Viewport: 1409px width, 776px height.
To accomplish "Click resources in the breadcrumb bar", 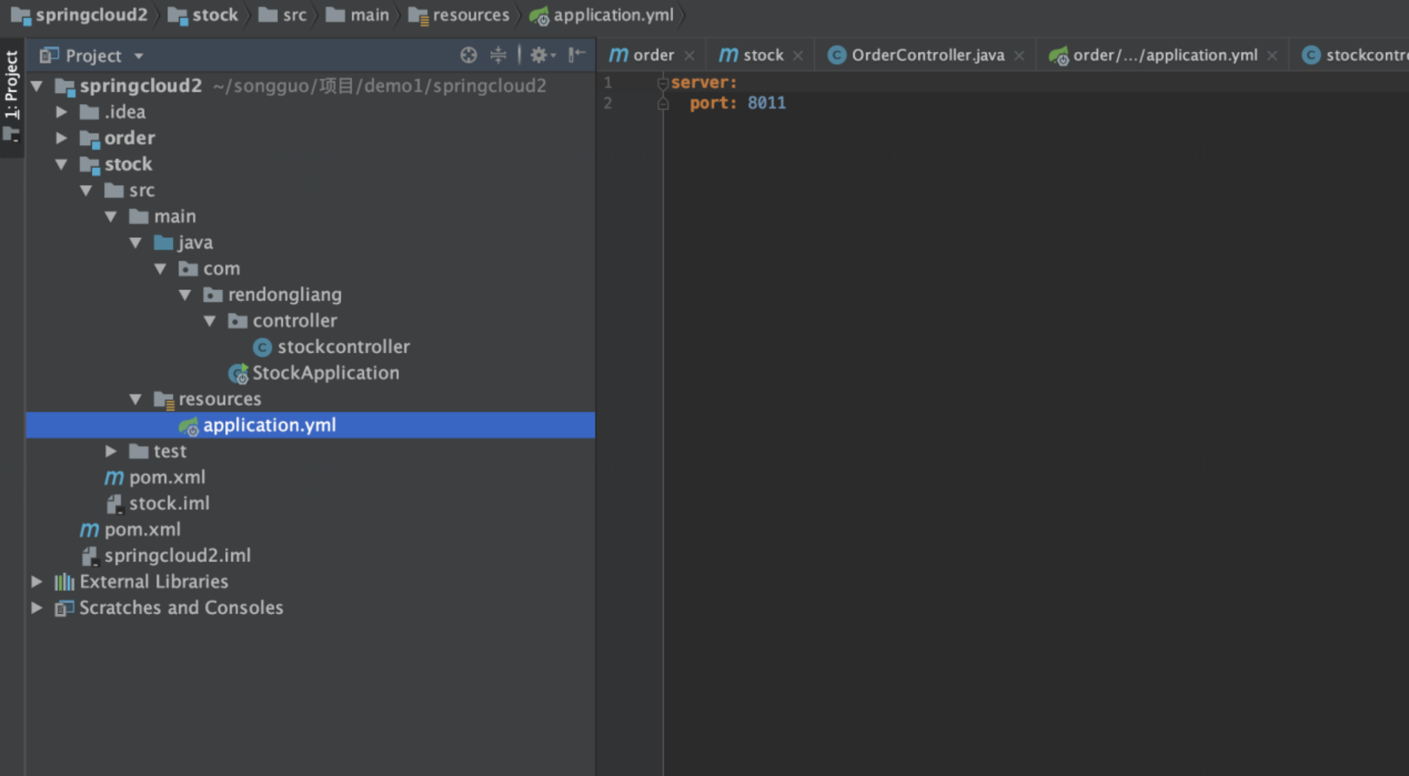I will pos(459,15).
